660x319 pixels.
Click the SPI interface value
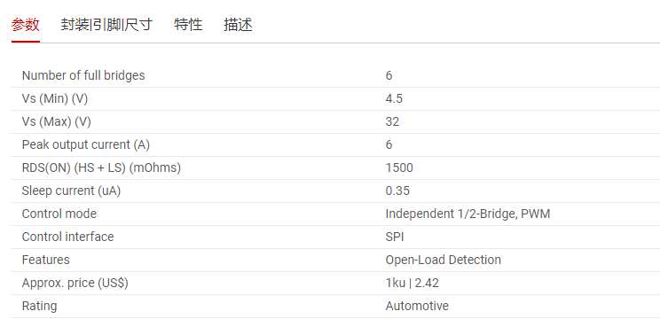pyautogui.click(x=395, y=237)
